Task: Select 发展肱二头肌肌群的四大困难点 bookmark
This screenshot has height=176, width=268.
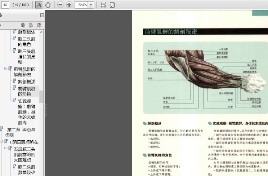Action: [25, 155]
